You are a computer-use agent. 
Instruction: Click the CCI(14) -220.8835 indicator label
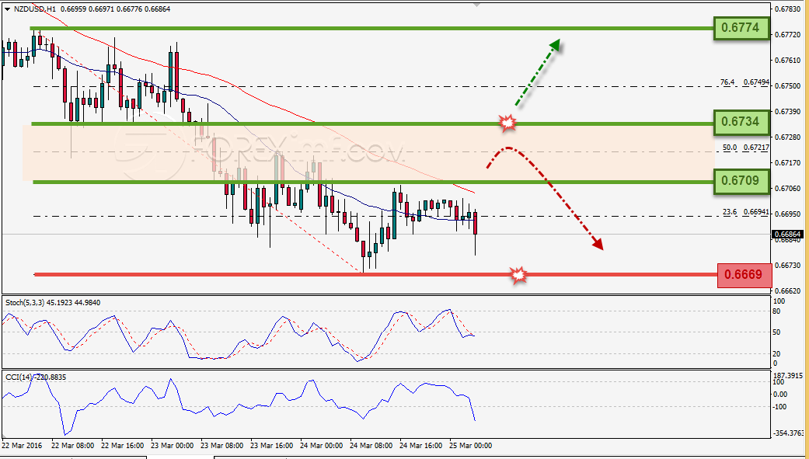pos(36,377)
